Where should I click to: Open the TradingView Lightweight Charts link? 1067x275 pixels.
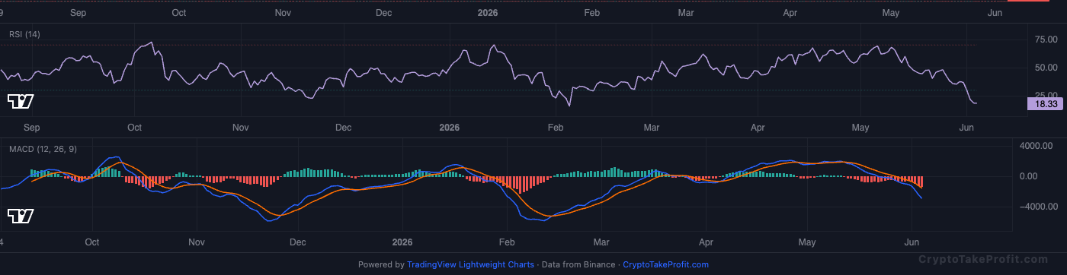(470, 265)
